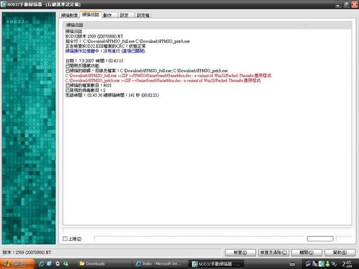Go to the 設定檔 (profiles) tab
Viewport: 359px width, 269px height.
pos(144,15)
